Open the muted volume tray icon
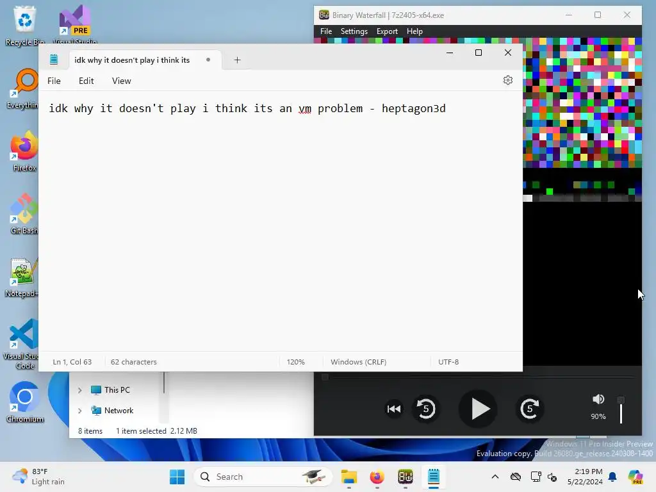656x492 pixels. (x=552, y=477)
